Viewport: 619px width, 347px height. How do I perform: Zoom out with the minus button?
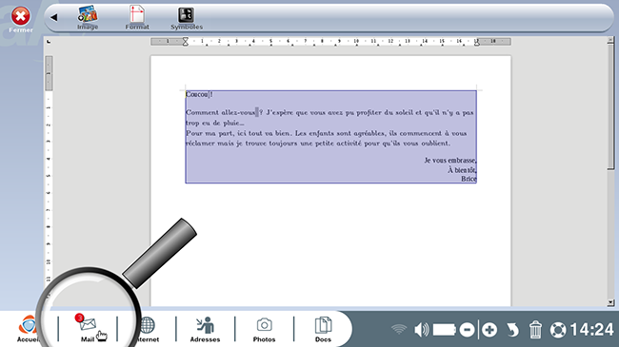[467, 330]
